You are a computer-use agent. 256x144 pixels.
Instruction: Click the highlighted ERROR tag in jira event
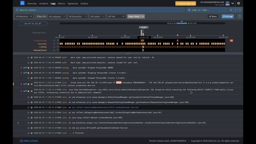point(119,83)
